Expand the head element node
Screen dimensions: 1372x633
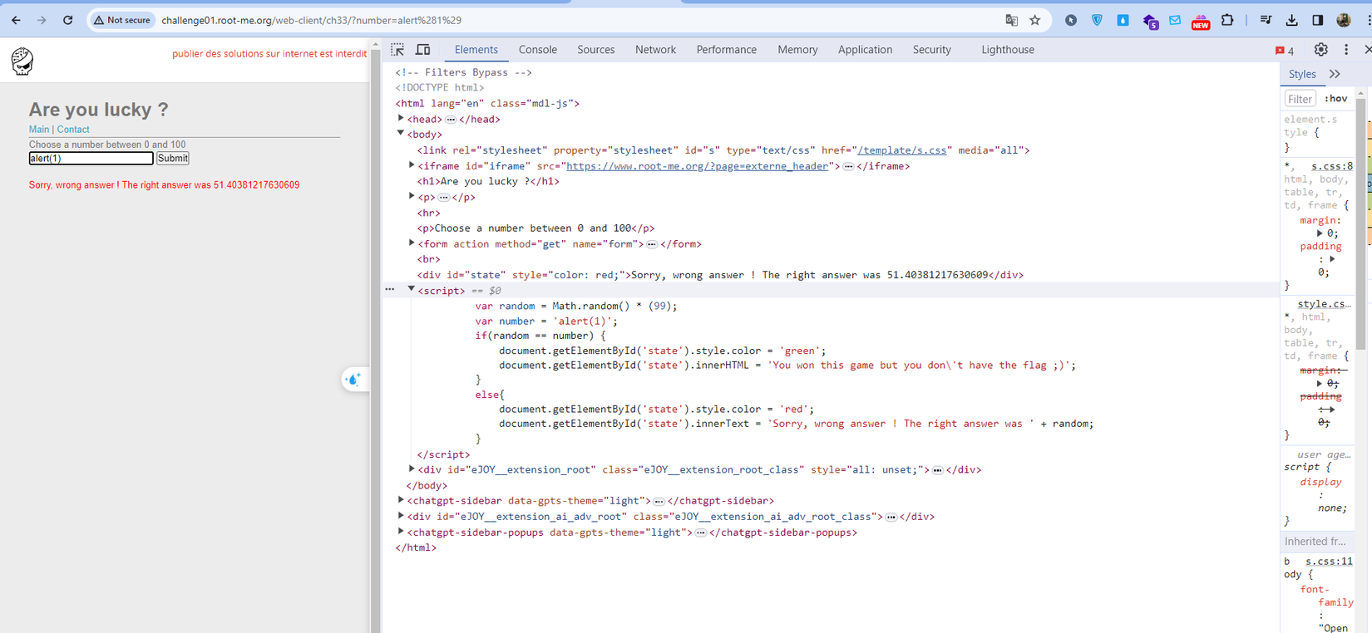[401, 119]
